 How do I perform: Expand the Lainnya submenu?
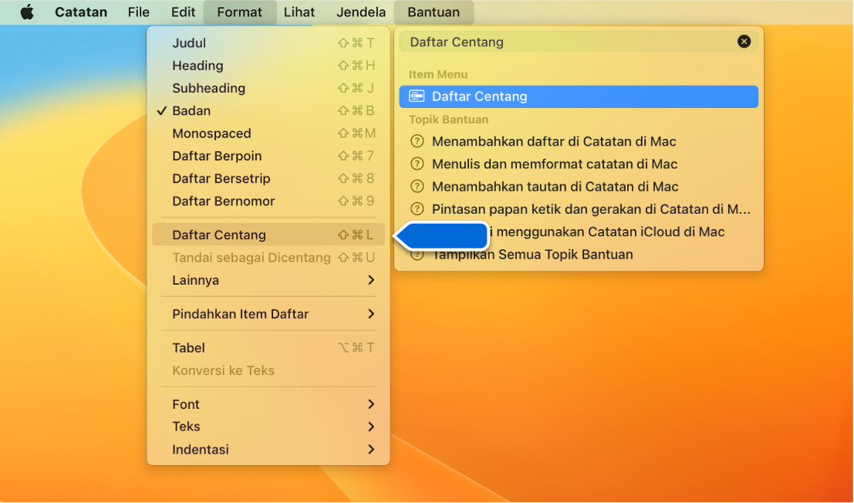pos(268,280)
